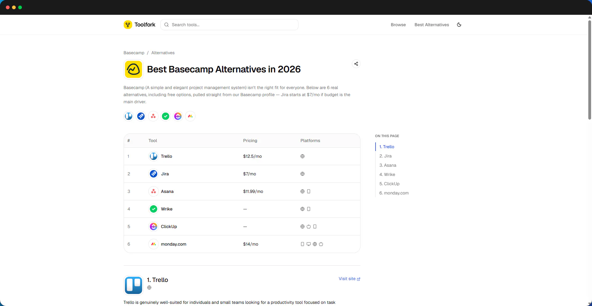Click the Asana icon in the table row
Screen dimensions: 592x306
[154, 191]
